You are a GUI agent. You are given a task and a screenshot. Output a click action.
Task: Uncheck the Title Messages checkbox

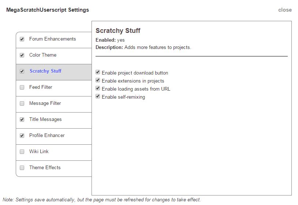22,119
